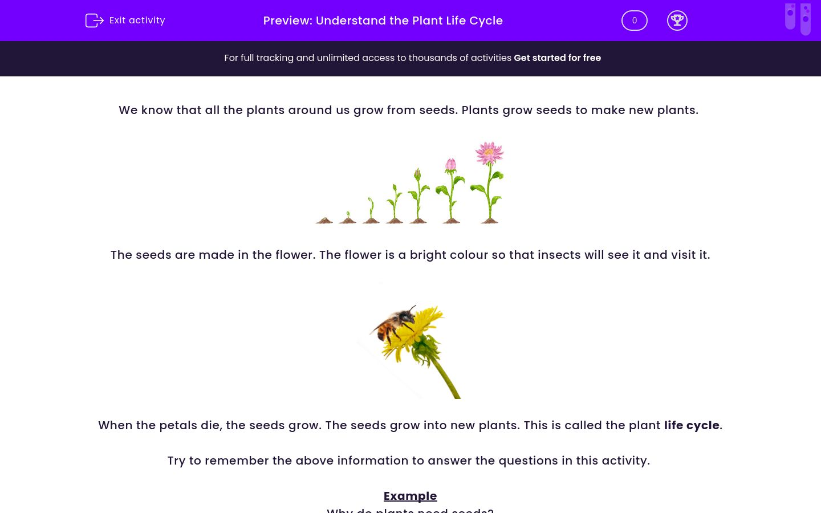Image resolution: width=821 pixels, height=513 pixels.
Task: Open the trophy achievements icon
Action: coord(677,21)
